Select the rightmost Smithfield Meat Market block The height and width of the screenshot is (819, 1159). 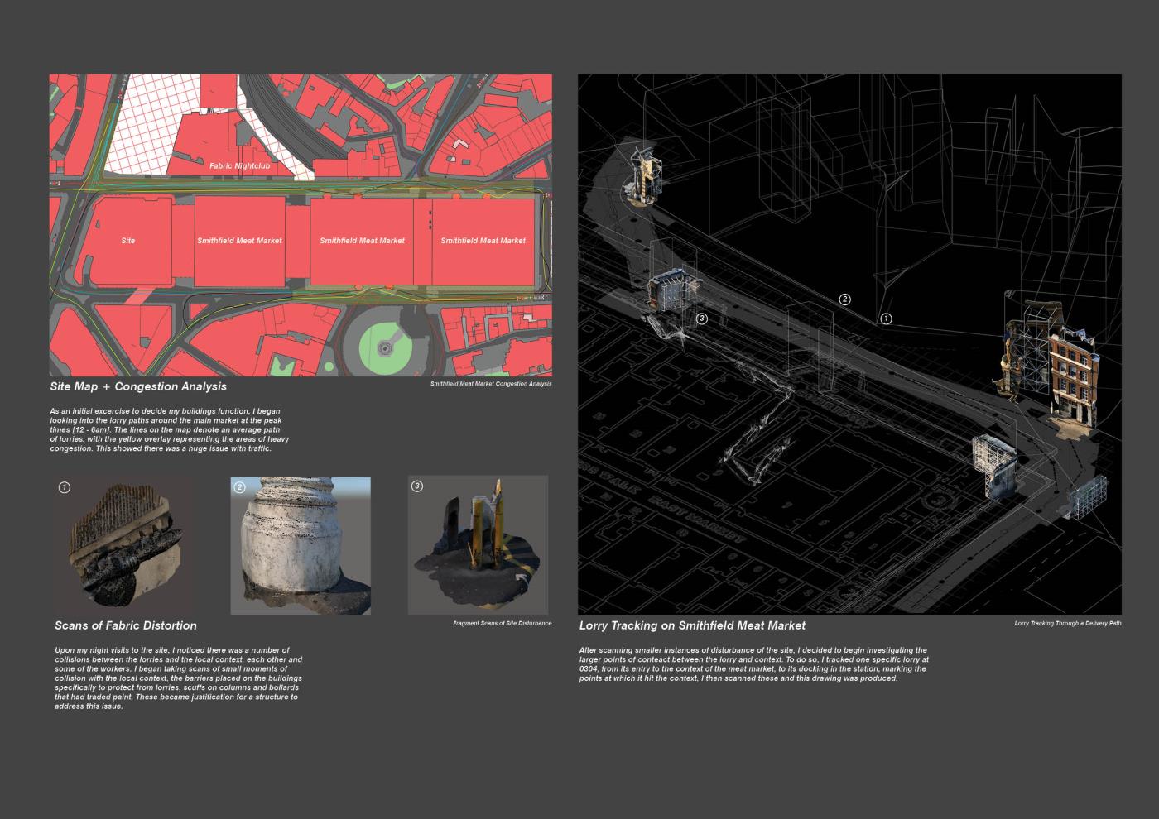click(483, 241)
